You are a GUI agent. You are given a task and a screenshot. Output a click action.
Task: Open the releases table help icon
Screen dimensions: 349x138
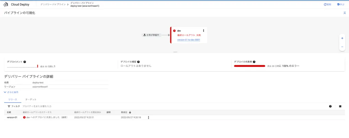point(330,106)
